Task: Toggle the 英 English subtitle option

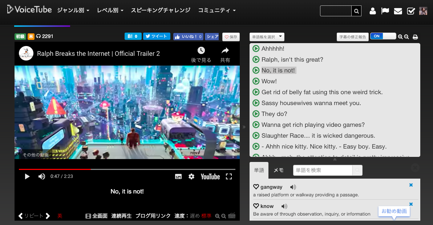Action: coord(60,216)
